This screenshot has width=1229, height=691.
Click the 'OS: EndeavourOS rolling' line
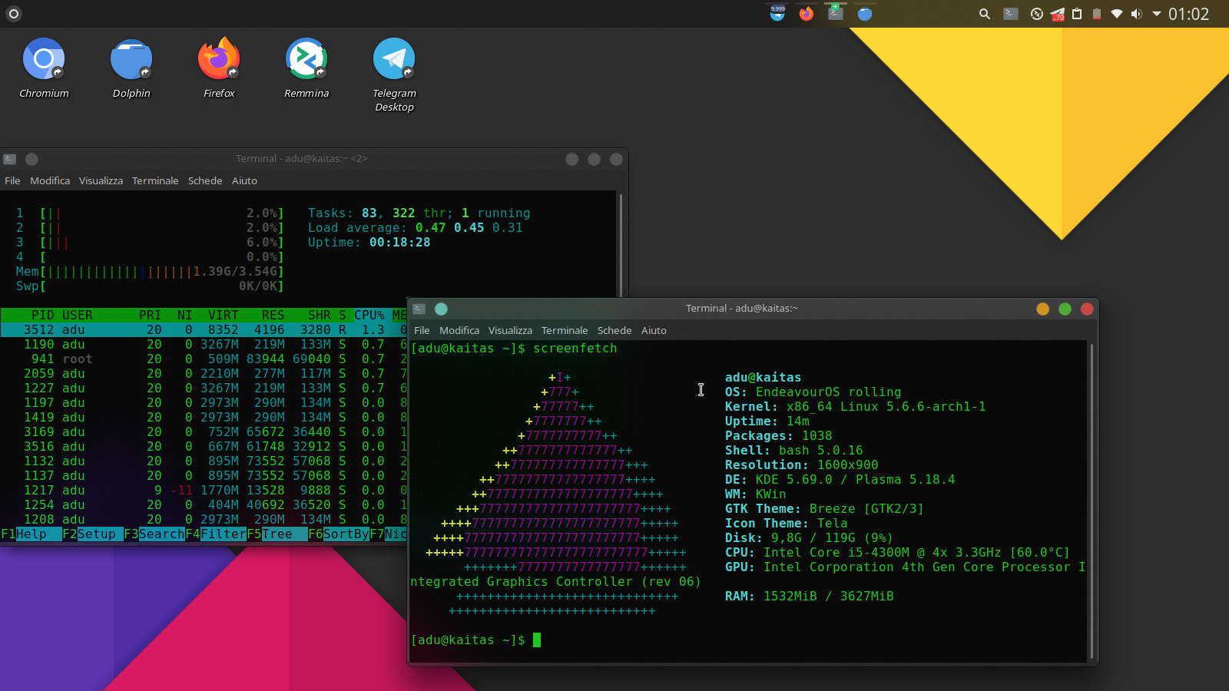[x=813, y=392]
